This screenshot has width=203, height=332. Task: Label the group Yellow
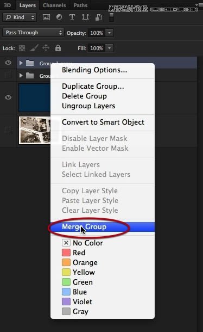click(x=103, y=272)
